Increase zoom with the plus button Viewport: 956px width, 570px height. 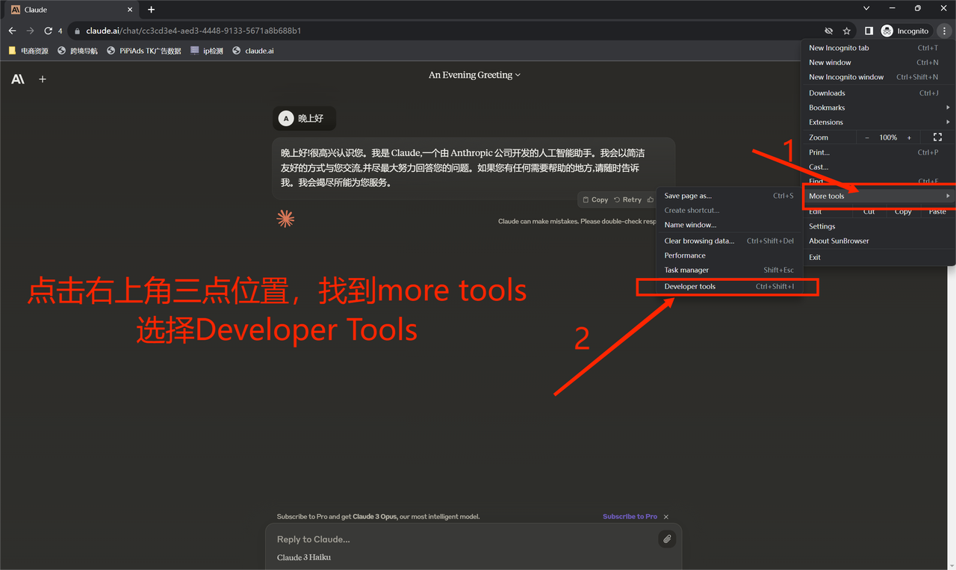[909, 137]
